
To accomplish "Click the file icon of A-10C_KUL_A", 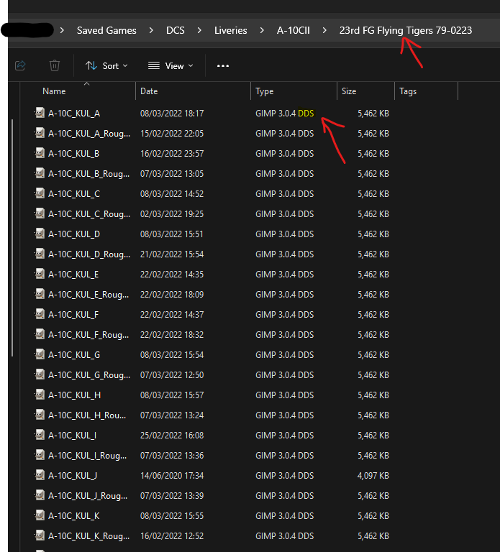I will (40, 113).
